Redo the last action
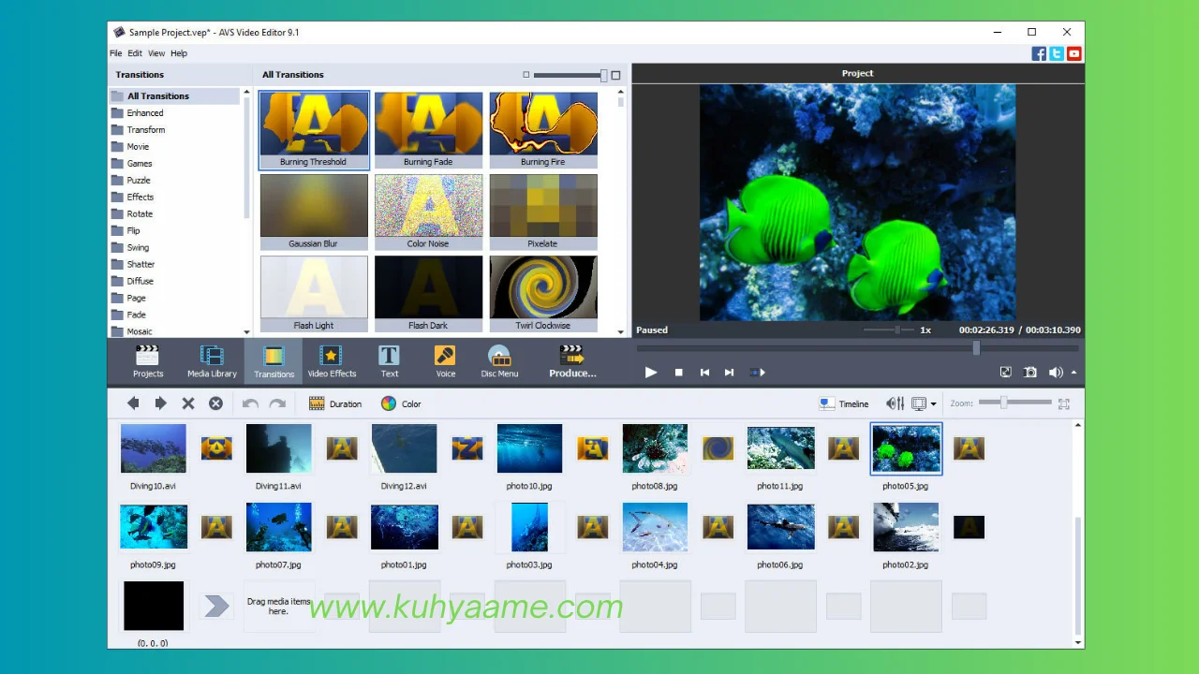This screenshot has width=1199, height=674. (x=277, y=403)
